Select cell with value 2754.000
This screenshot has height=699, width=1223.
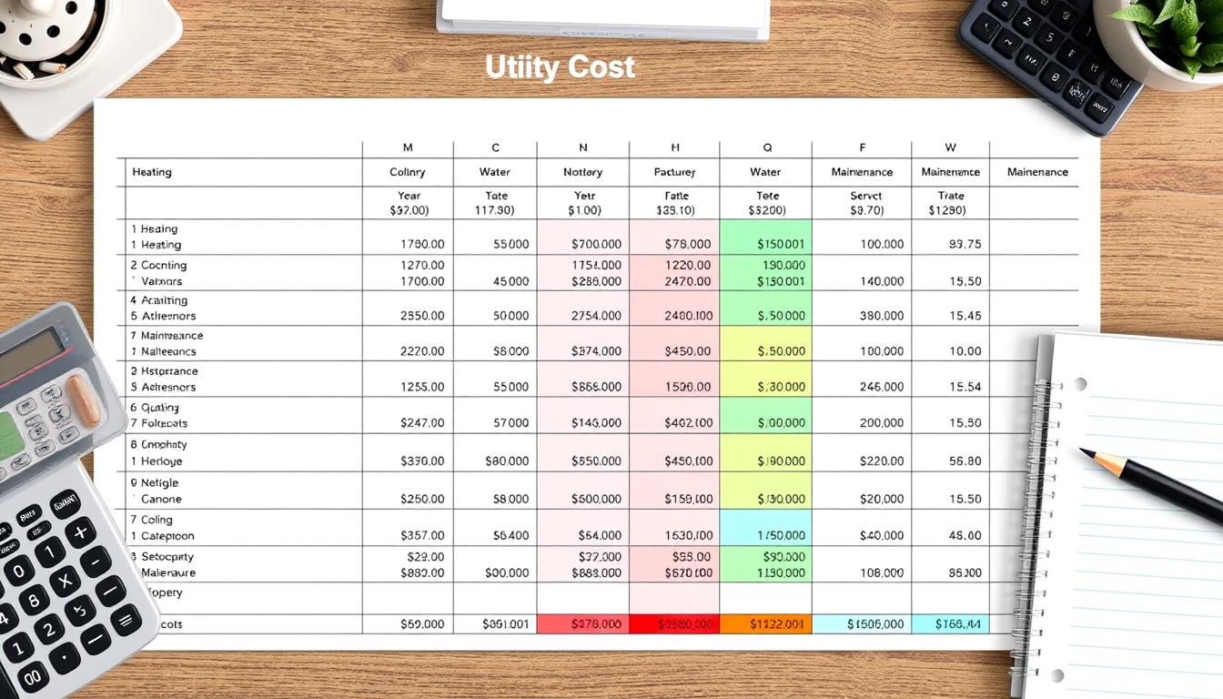coord(597,316)
